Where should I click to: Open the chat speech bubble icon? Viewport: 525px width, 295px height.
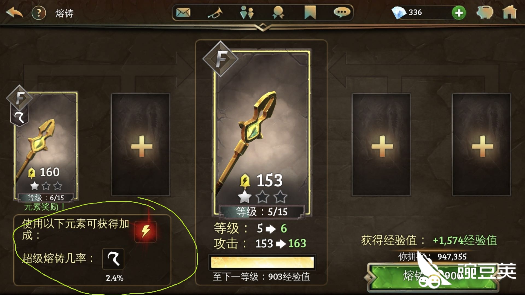342,12
